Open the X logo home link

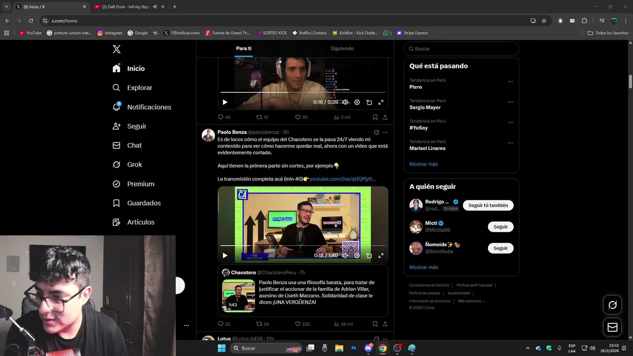[116, 49]
